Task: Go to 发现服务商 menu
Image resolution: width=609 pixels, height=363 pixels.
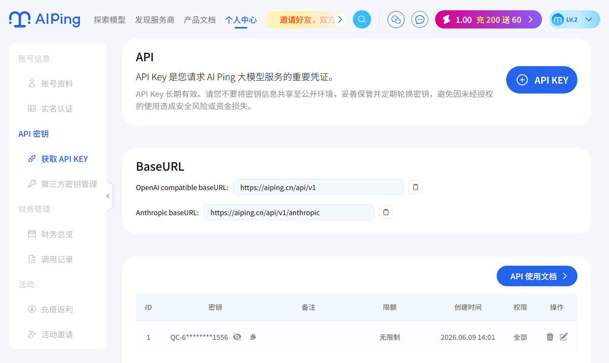Action: (x=155, y=20)
